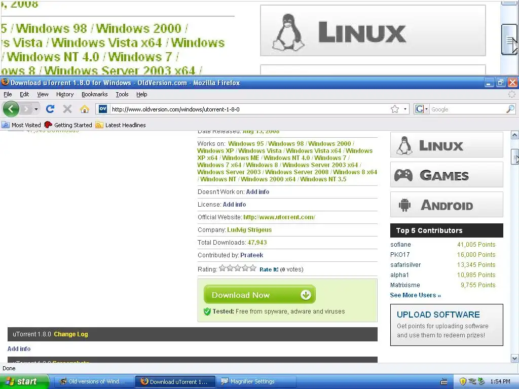The image size is (519, 389).
Task: Open the recent pages history dropdown arrow
Action: pyautogui.click(x=36, y=109)
